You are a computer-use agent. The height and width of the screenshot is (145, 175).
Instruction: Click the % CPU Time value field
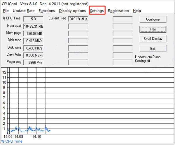click(33, 19)
